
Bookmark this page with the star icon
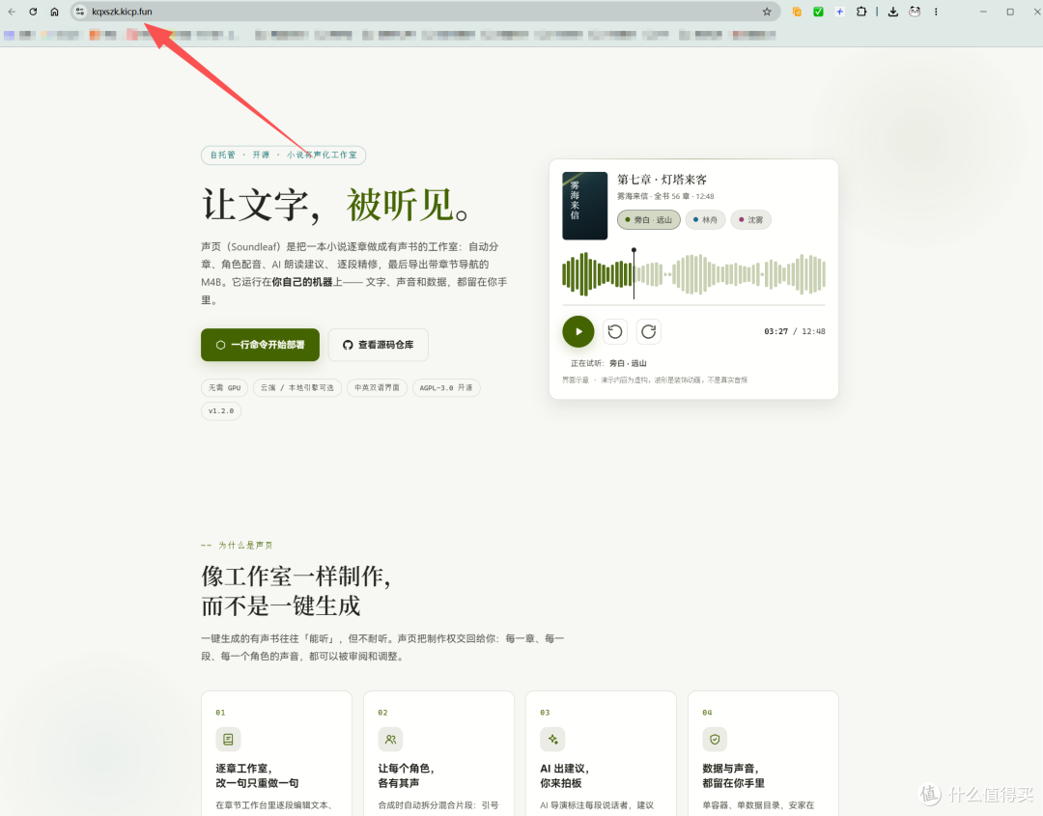[767, 12]
